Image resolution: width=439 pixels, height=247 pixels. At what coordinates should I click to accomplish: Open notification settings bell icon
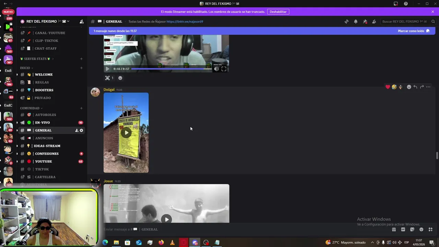pyautogui.click(x=356, y=21)
